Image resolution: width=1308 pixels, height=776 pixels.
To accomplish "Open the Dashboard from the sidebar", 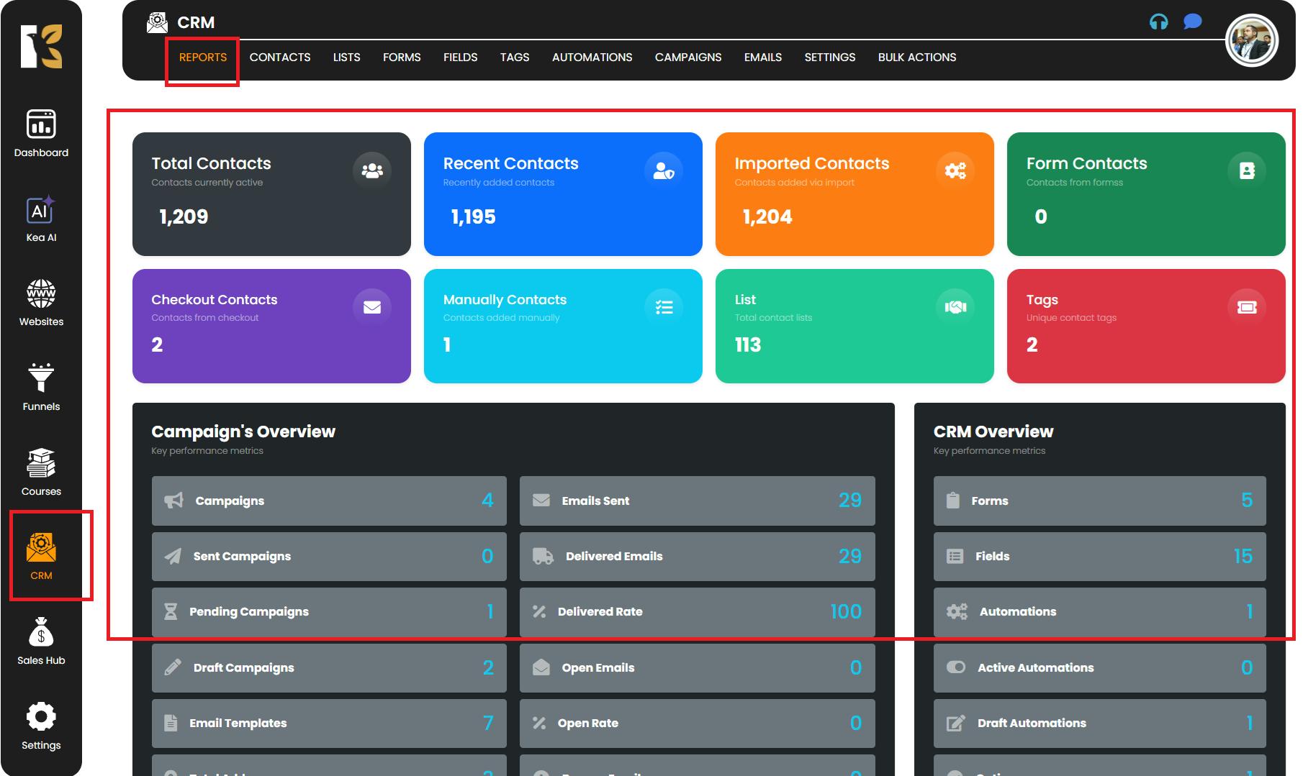I will (41, 133).
